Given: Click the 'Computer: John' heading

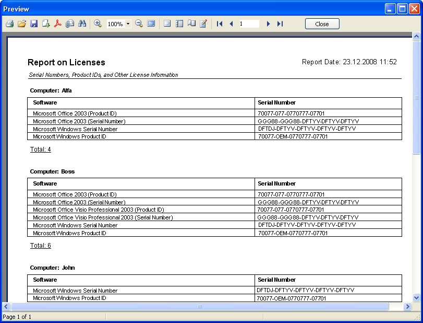Looking at the screenshot, I should tap(52, 268).
